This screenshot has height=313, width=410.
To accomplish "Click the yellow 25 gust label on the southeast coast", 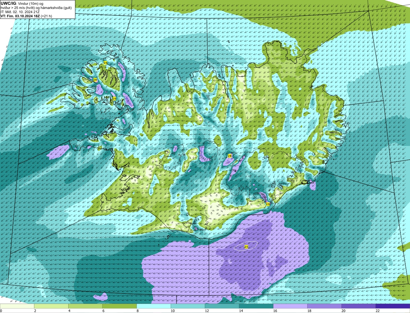I will click(x=268, y=204).
